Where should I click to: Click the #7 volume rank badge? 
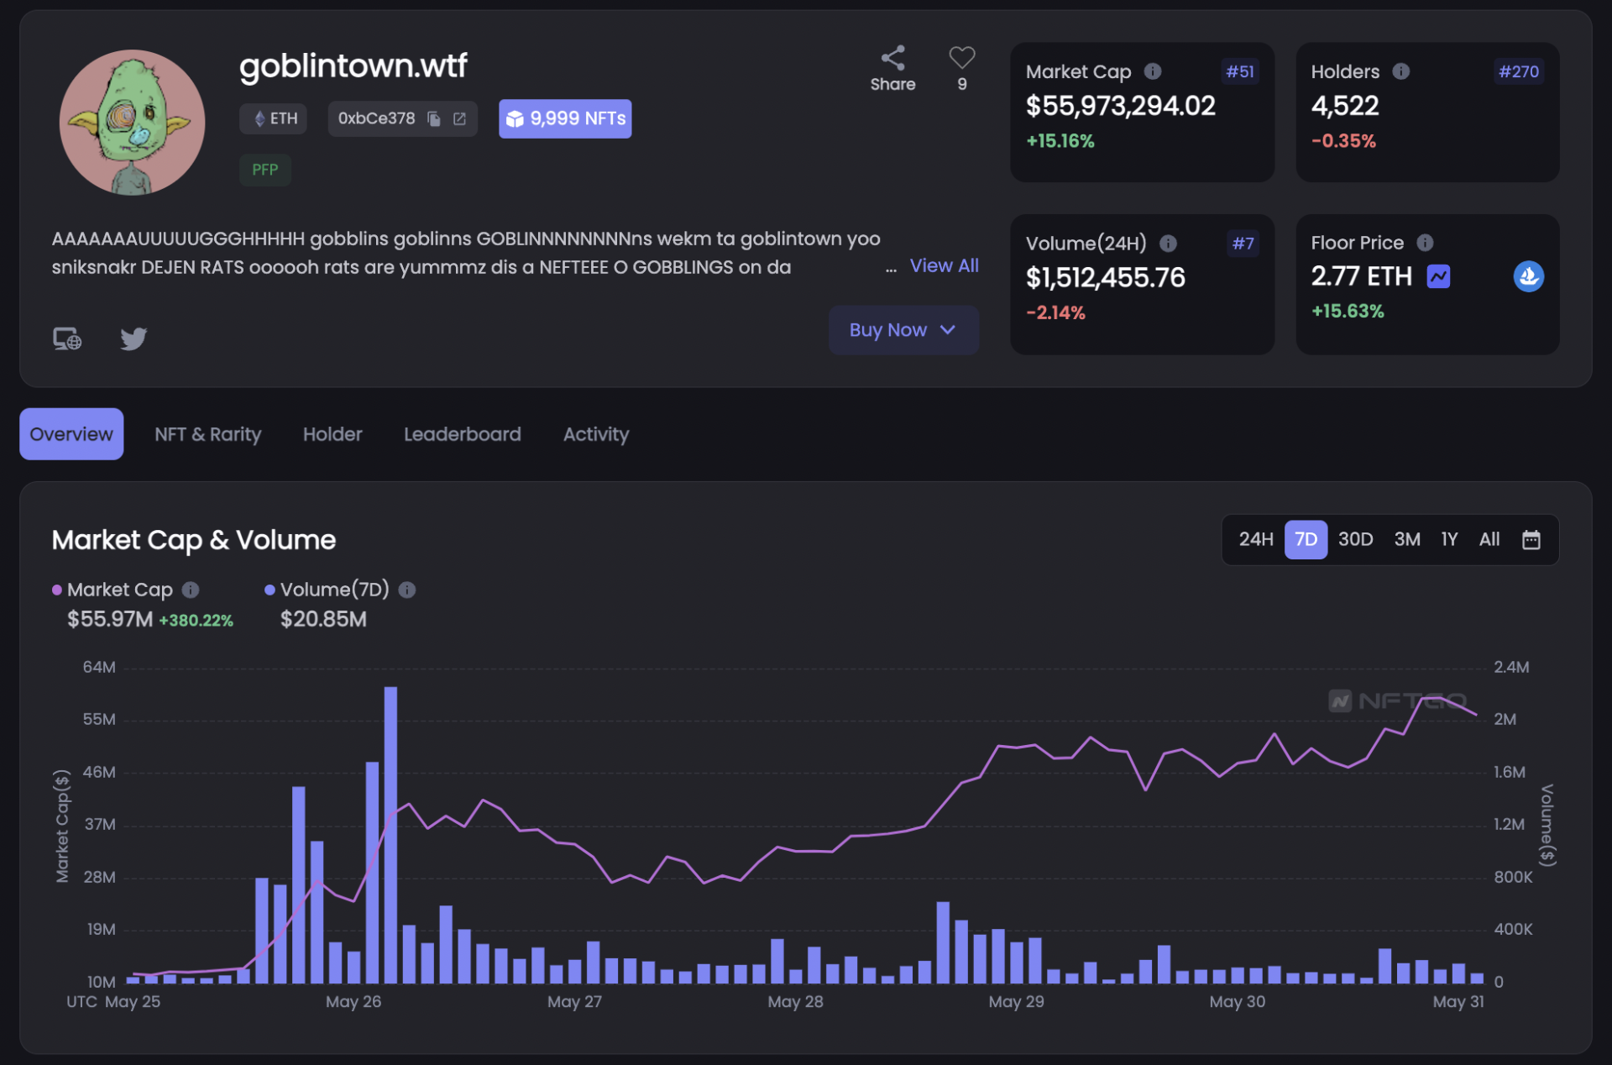1243,244
